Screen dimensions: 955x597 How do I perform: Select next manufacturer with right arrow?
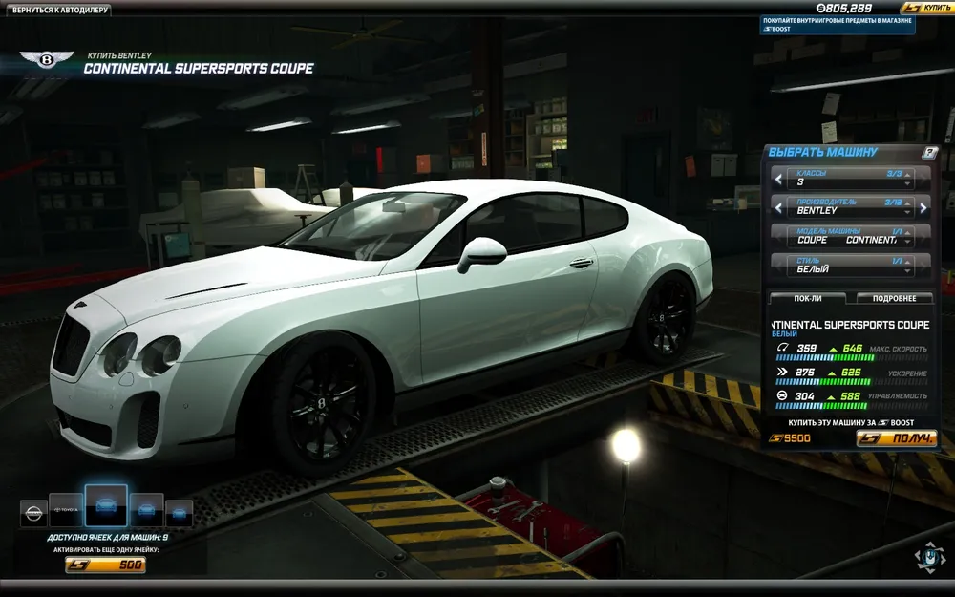[x=923, y=207]
